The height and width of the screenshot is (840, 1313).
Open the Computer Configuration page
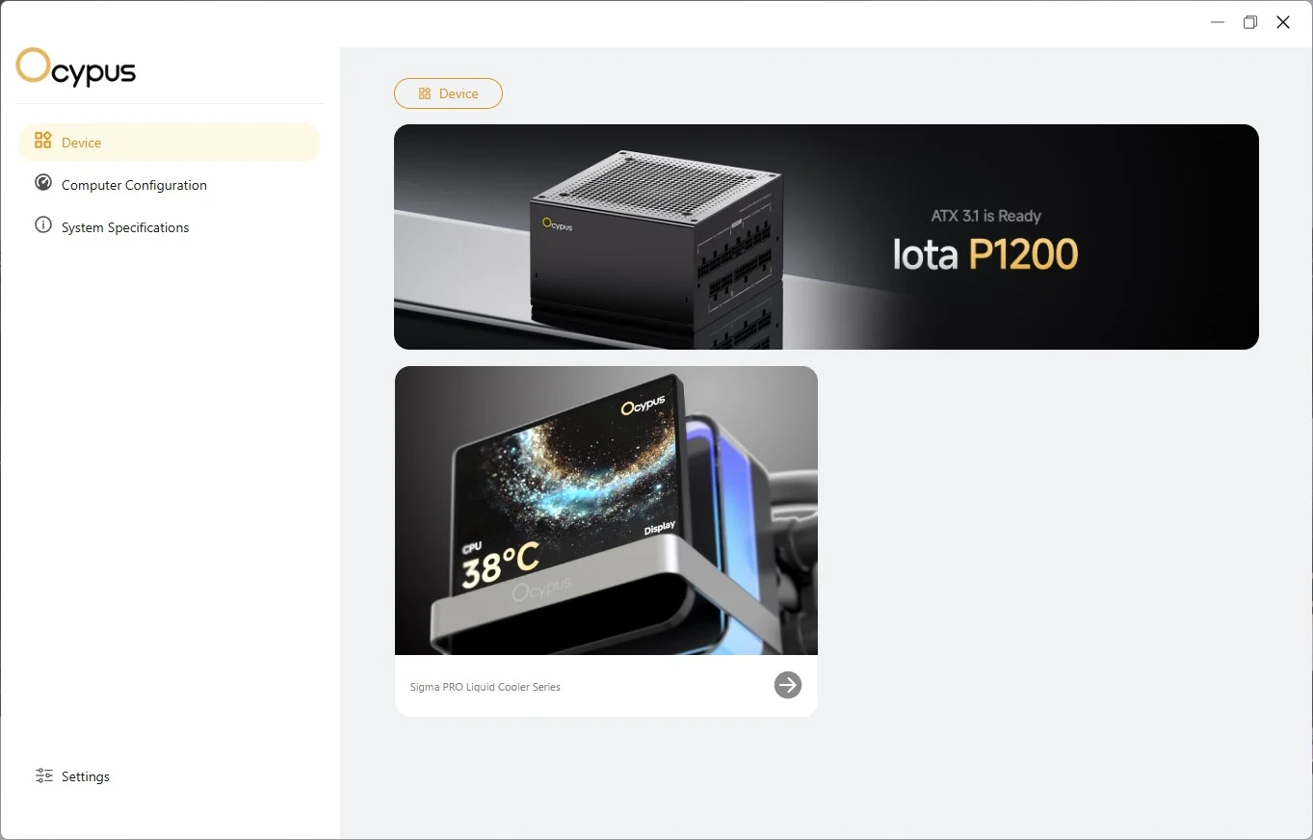coord(170,184)
